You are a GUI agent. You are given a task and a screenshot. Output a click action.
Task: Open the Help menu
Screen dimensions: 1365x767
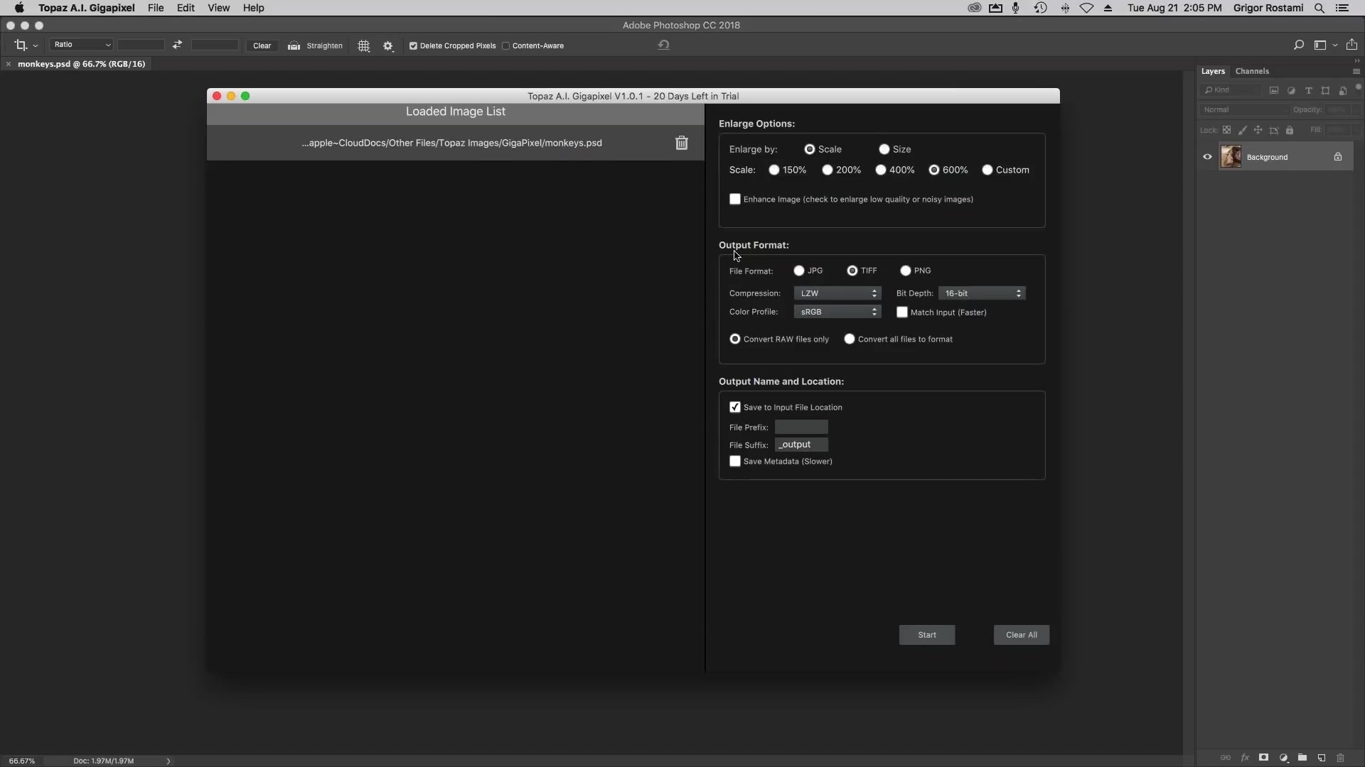pos(253,8)
